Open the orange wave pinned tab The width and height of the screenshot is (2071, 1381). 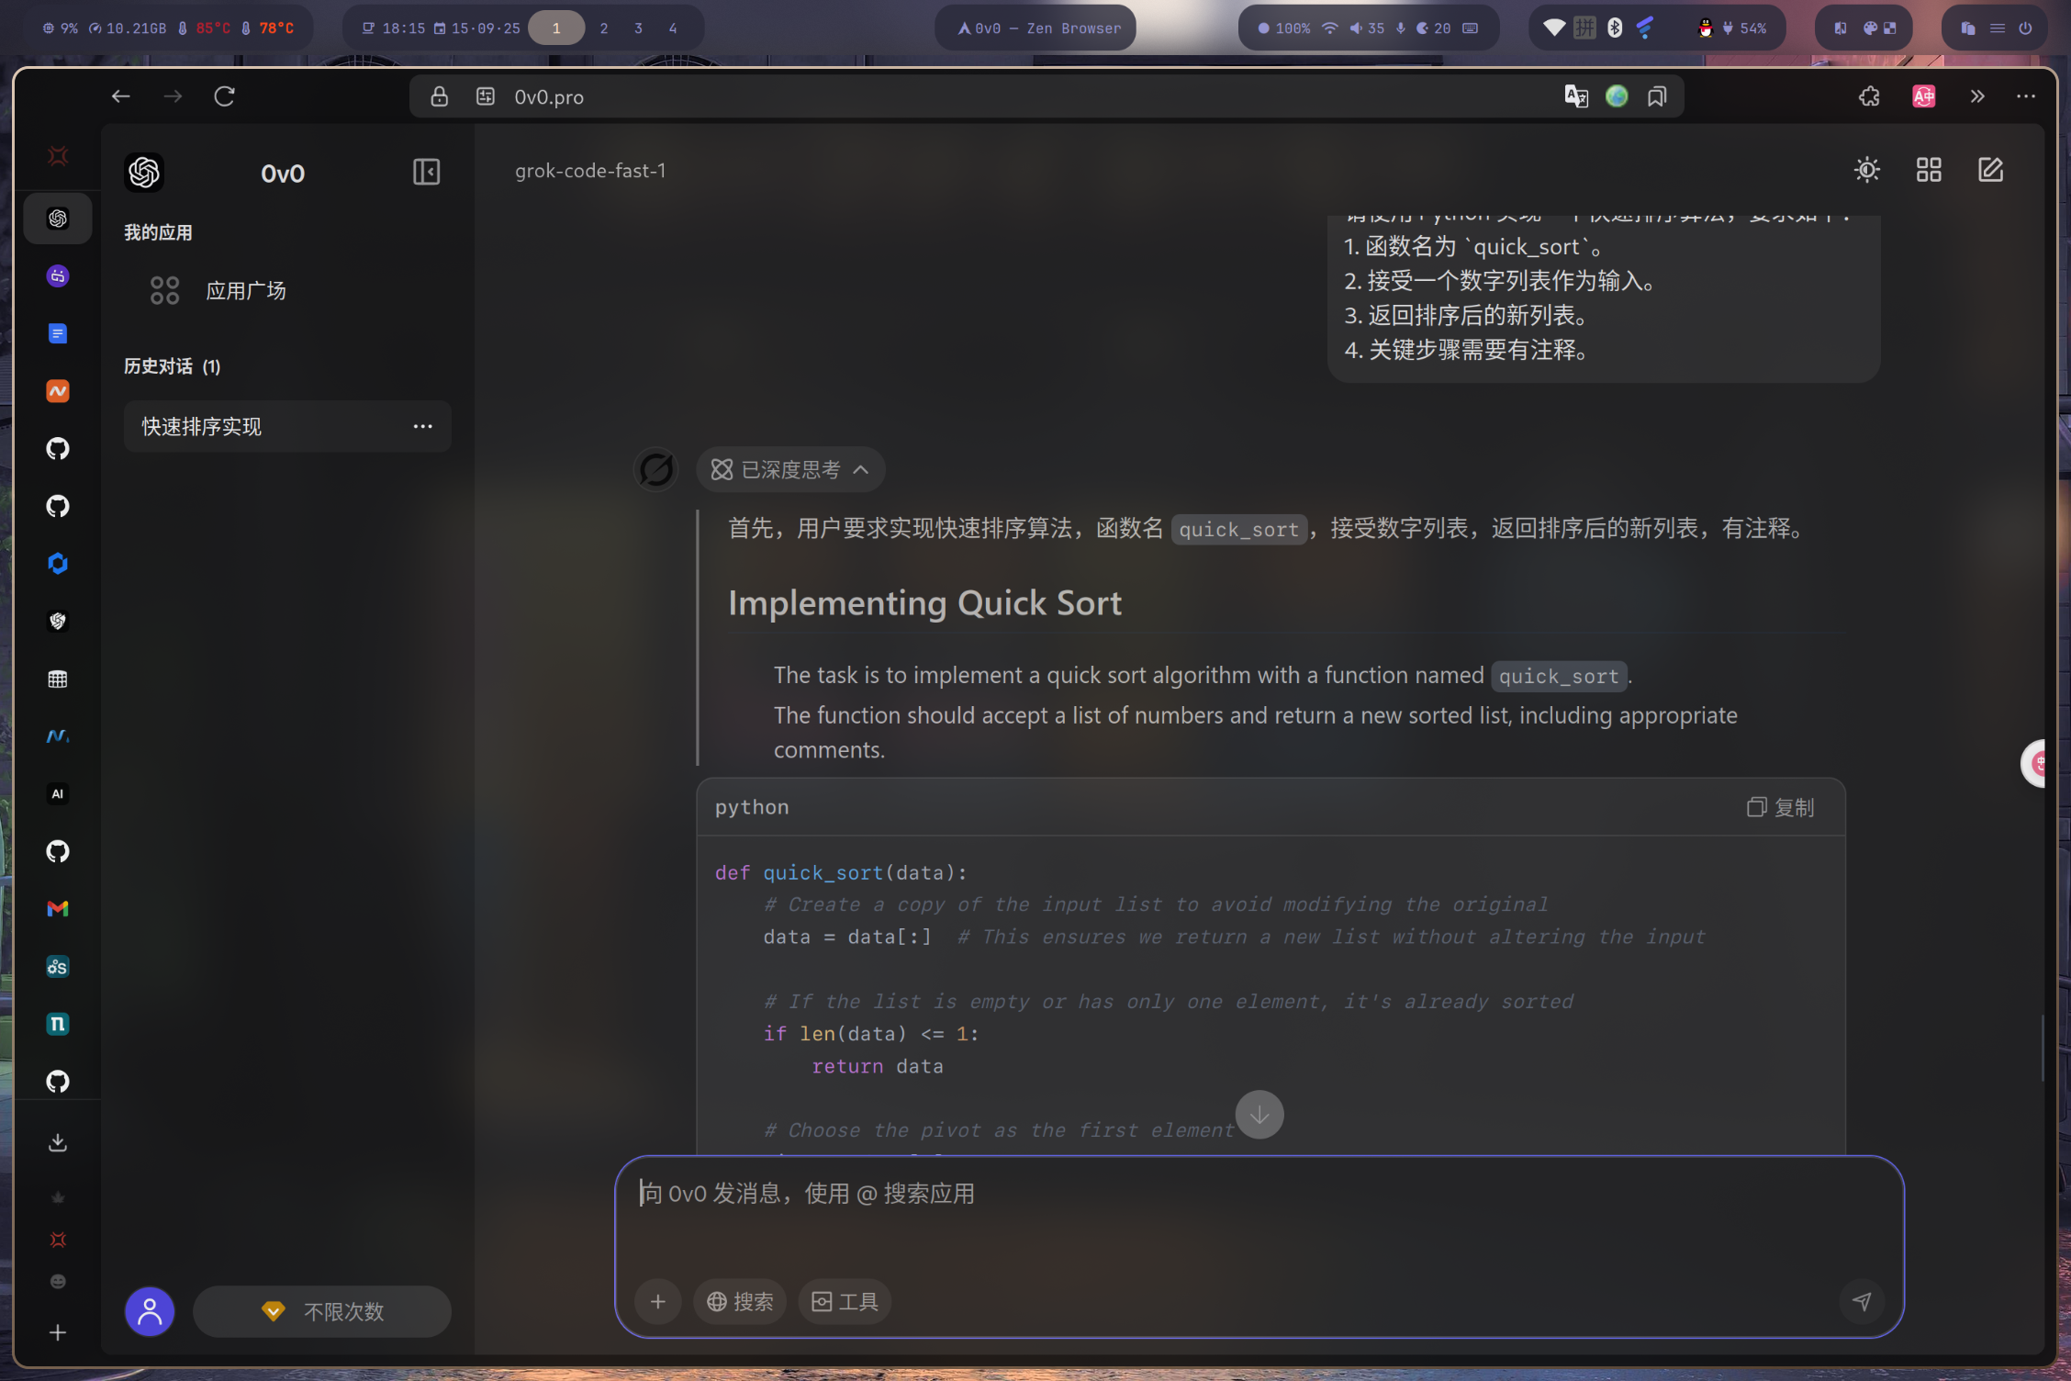tap(58, 391)
